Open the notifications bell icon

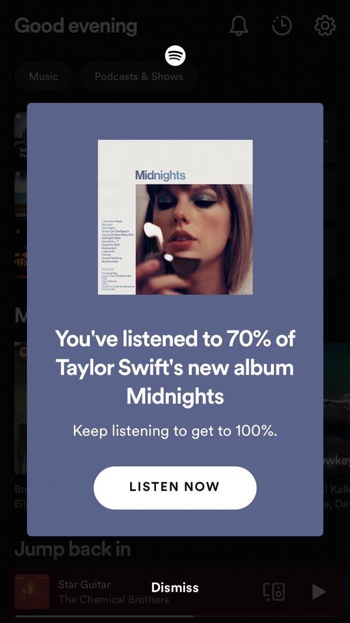239,26
